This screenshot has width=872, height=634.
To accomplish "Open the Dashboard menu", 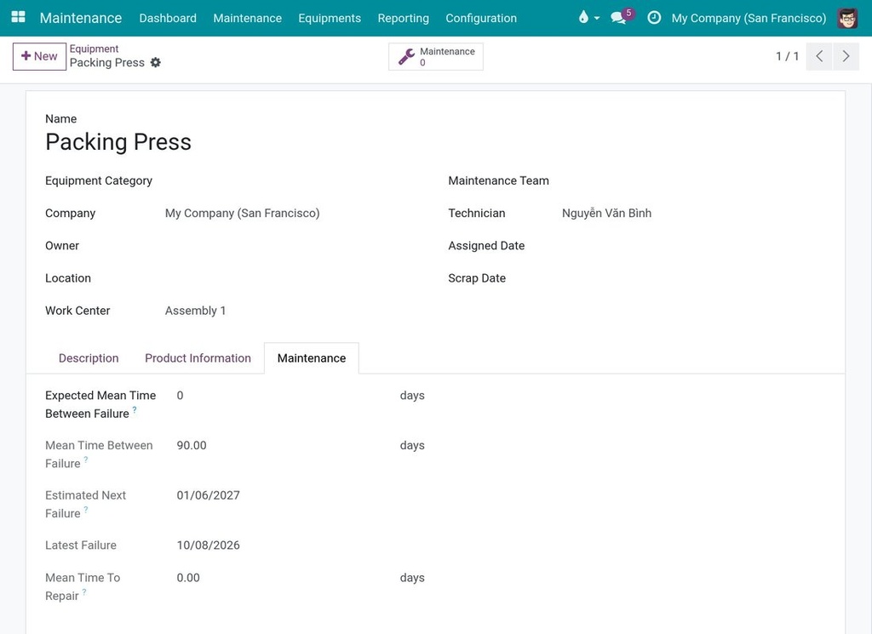I will click(168, 18).
